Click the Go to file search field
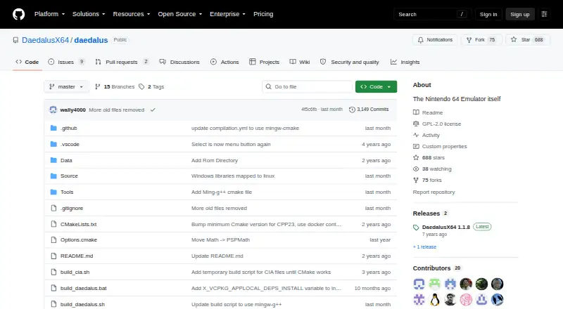This screenshot has height=309, width=563. pos(308,87)
